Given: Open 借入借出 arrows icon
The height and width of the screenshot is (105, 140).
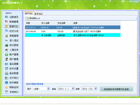Looking at the screenshot, I should [x=6, y=41].
